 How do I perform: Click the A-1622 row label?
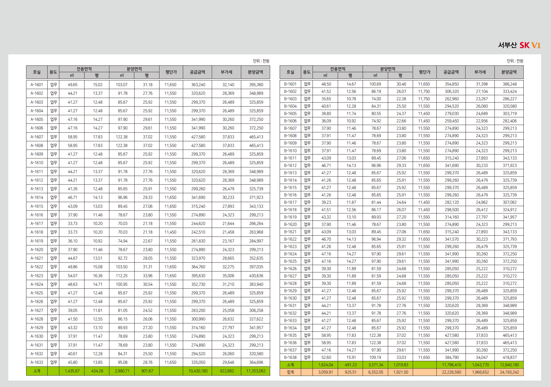click(x=37, y=267)
